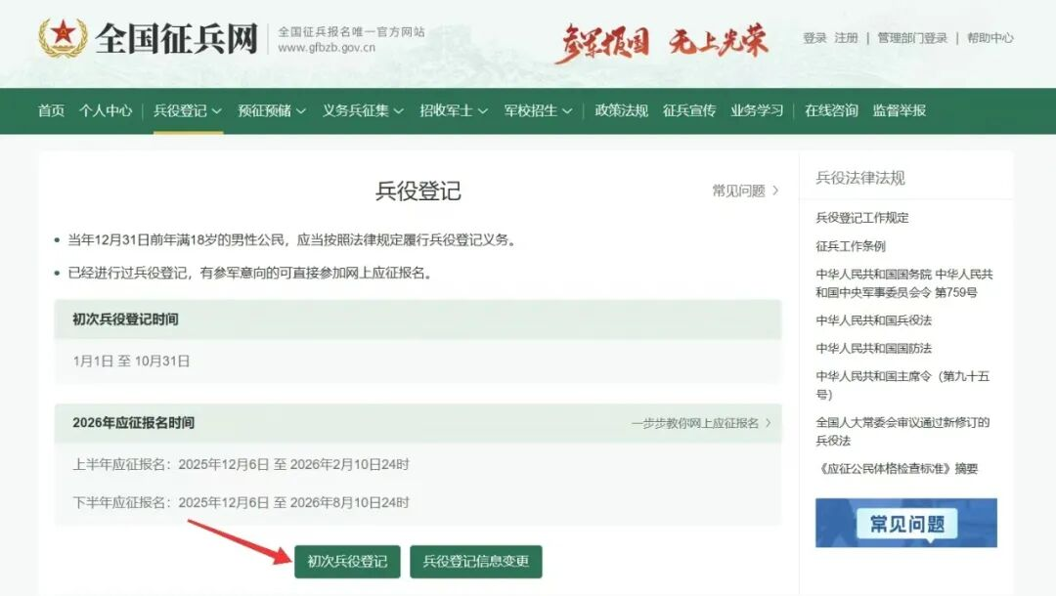Go to 首页 home tab
This screenshot has height=596, width=1056.
(x=51, y=110)
